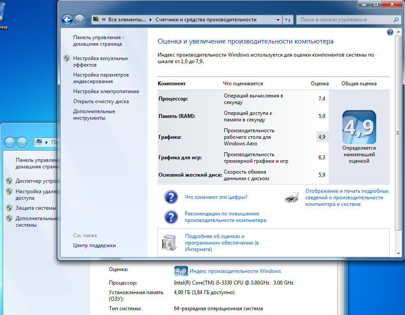Click the shield icon beside 'Настройка визуальных эффектов'
This screenshot has height=315, width=405.
tap(67, 58)
